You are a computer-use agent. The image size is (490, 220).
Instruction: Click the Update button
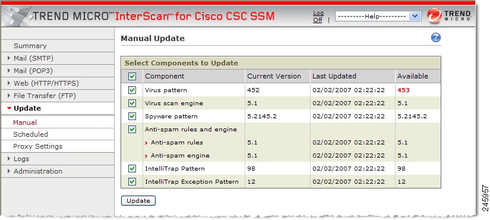click(x=138, y=200)
